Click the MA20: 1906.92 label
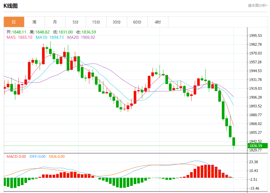Screen dimensions: 270x193 (x=81, y=37)
